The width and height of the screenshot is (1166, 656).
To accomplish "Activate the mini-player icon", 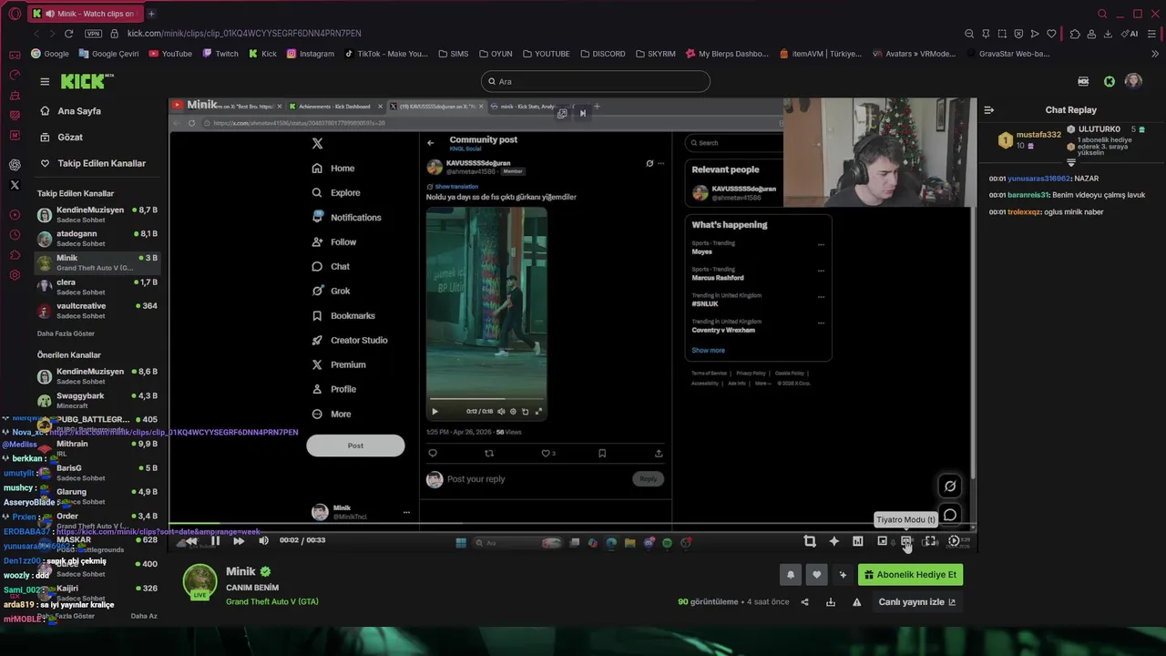I will click(x=882, y=541).
